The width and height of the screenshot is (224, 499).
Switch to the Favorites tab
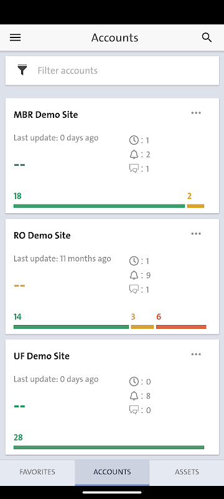tap(37, 472)
